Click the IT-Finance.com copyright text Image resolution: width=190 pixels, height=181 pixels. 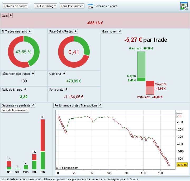pos(67,168)
